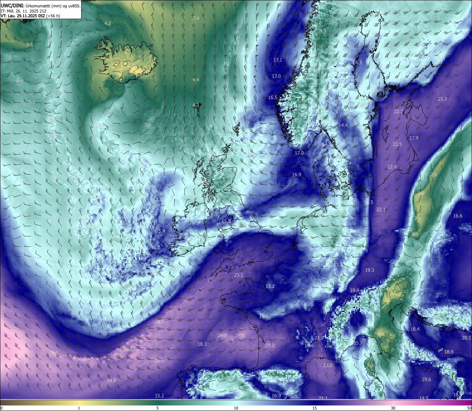Screen dimensions: 472x411
Task: Click the '22.1' value label
Action: [x=381, y=209]
